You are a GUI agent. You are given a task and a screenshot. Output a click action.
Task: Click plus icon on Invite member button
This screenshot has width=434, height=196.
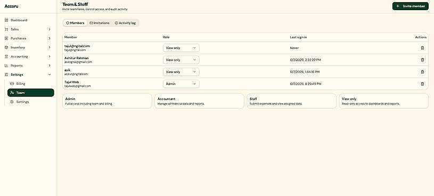click(398, 6)
